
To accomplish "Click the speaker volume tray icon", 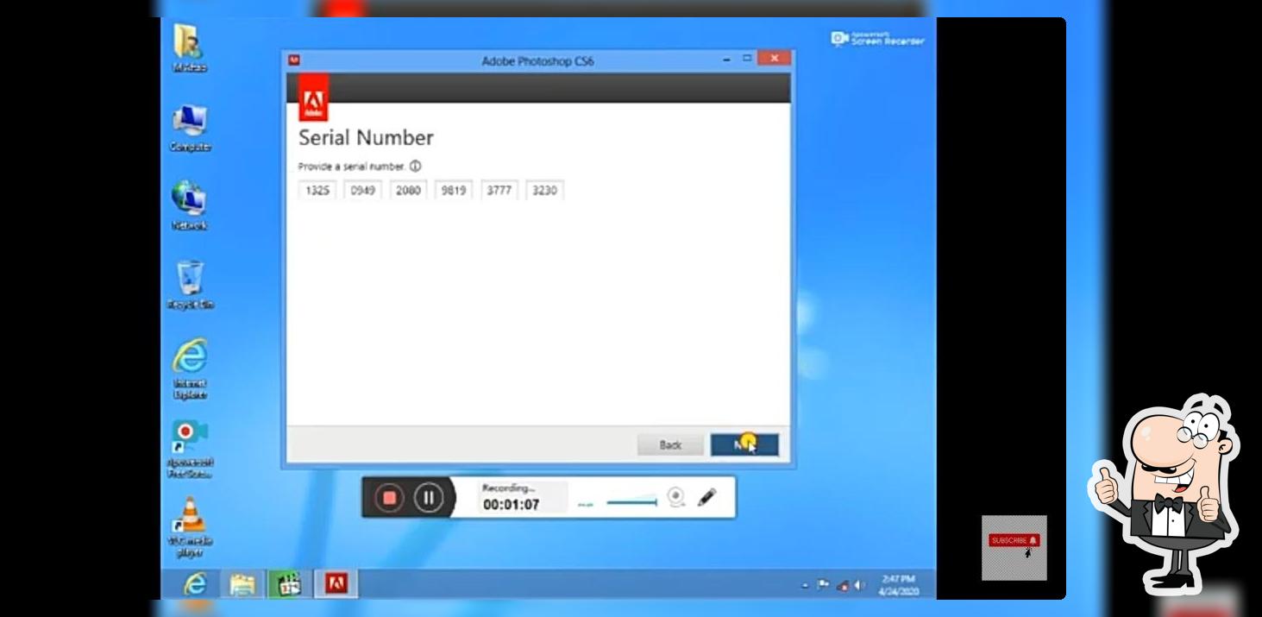I will coord(859,585).
